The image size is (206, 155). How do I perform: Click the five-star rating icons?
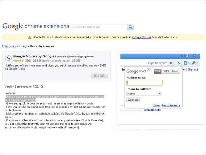point(18,61)
